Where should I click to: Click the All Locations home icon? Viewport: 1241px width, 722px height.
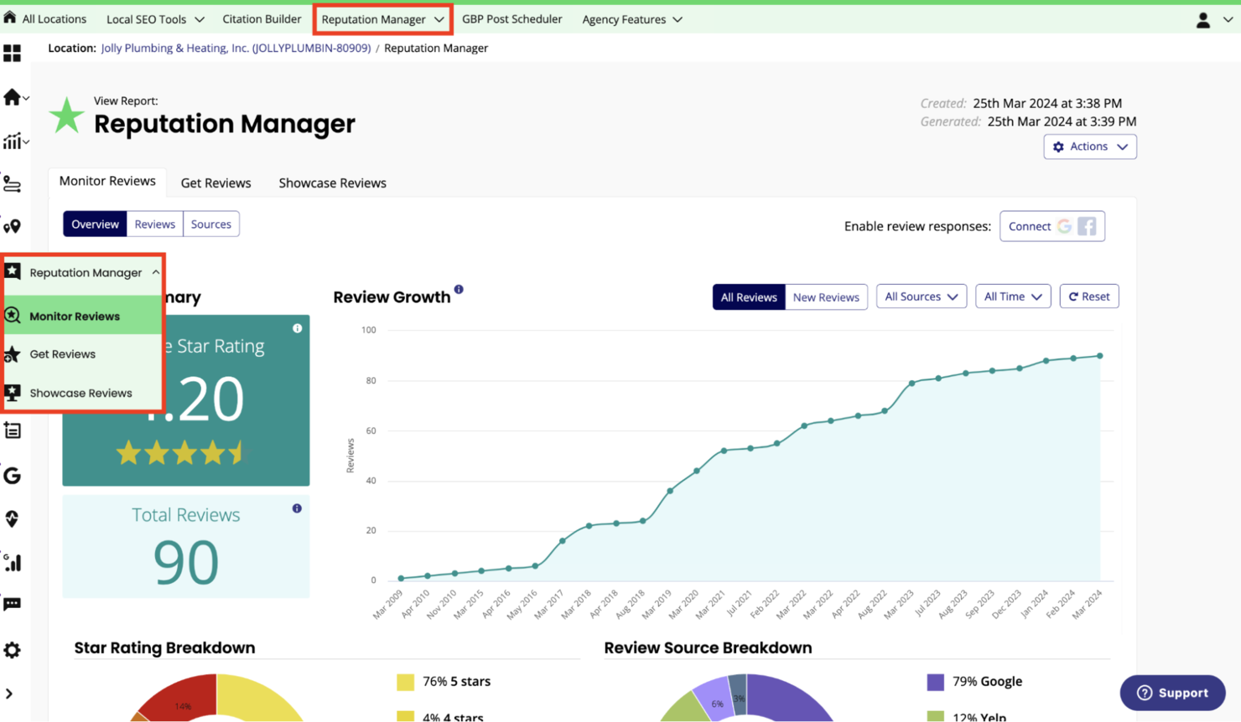(10, 18)
